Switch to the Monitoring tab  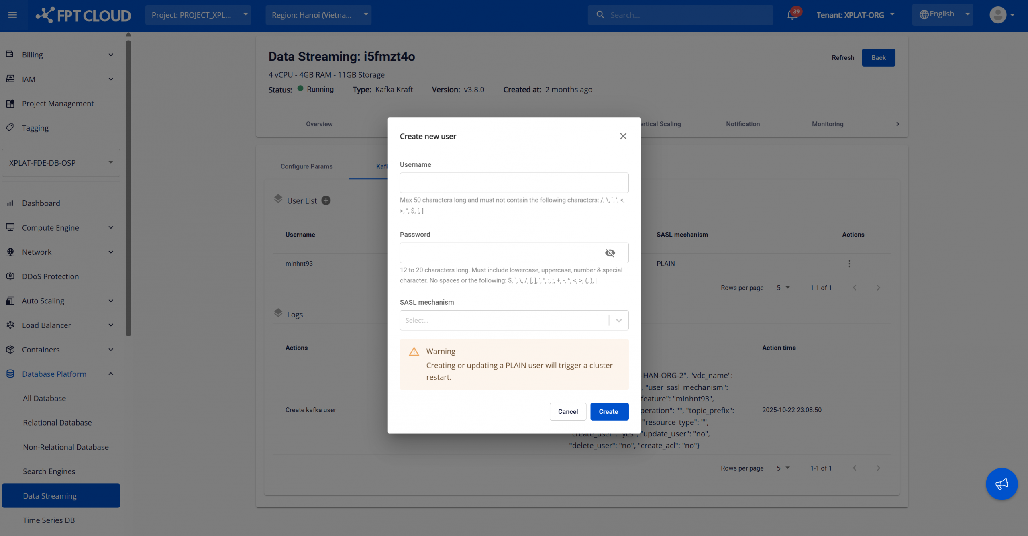click(x=827, y=124)
